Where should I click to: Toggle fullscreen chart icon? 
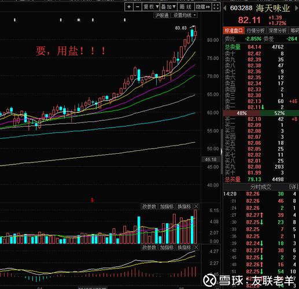(216, 7)
